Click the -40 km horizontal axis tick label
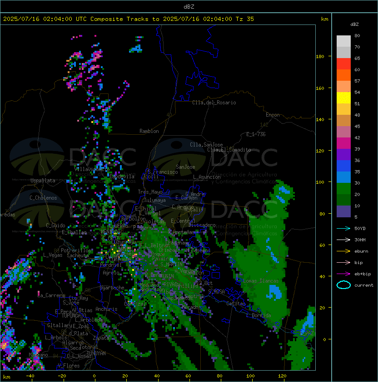Viewport: 378px width, 382px height. point(30,376)
